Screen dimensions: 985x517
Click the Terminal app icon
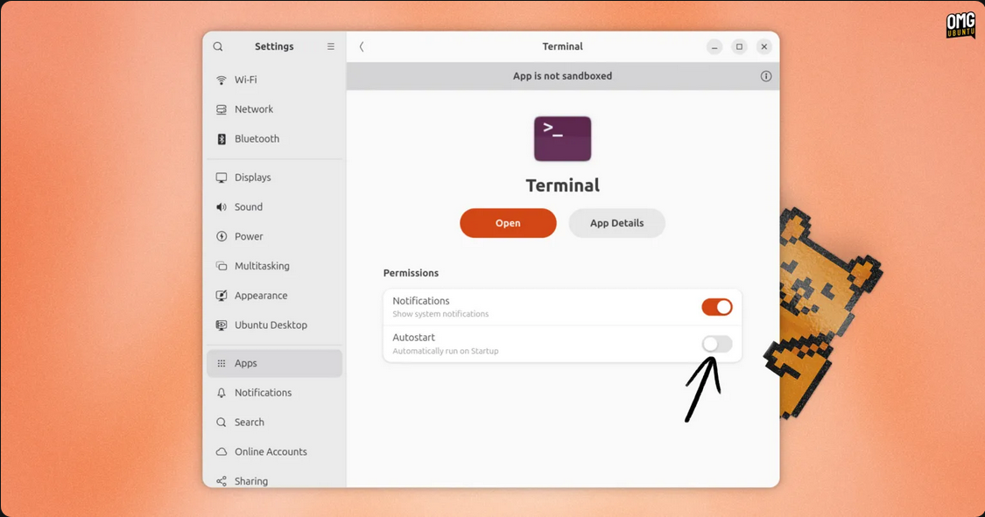[562, 139]
